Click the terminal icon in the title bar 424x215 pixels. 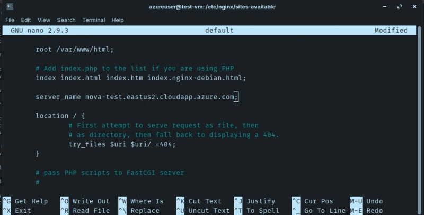point(10,6)
